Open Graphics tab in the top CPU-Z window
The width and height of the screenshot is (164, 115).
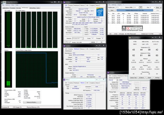[92, 5]
